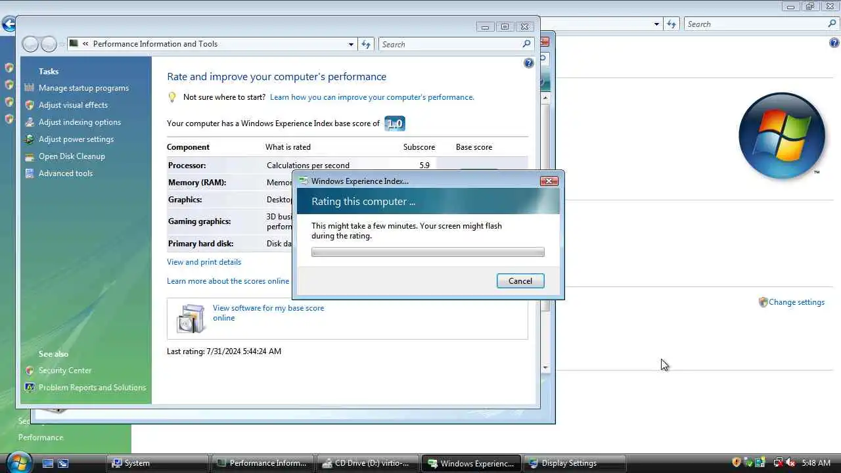Click the scroll up arrow in Performance window
Screen dimensions: 841x473
(545, 98)
